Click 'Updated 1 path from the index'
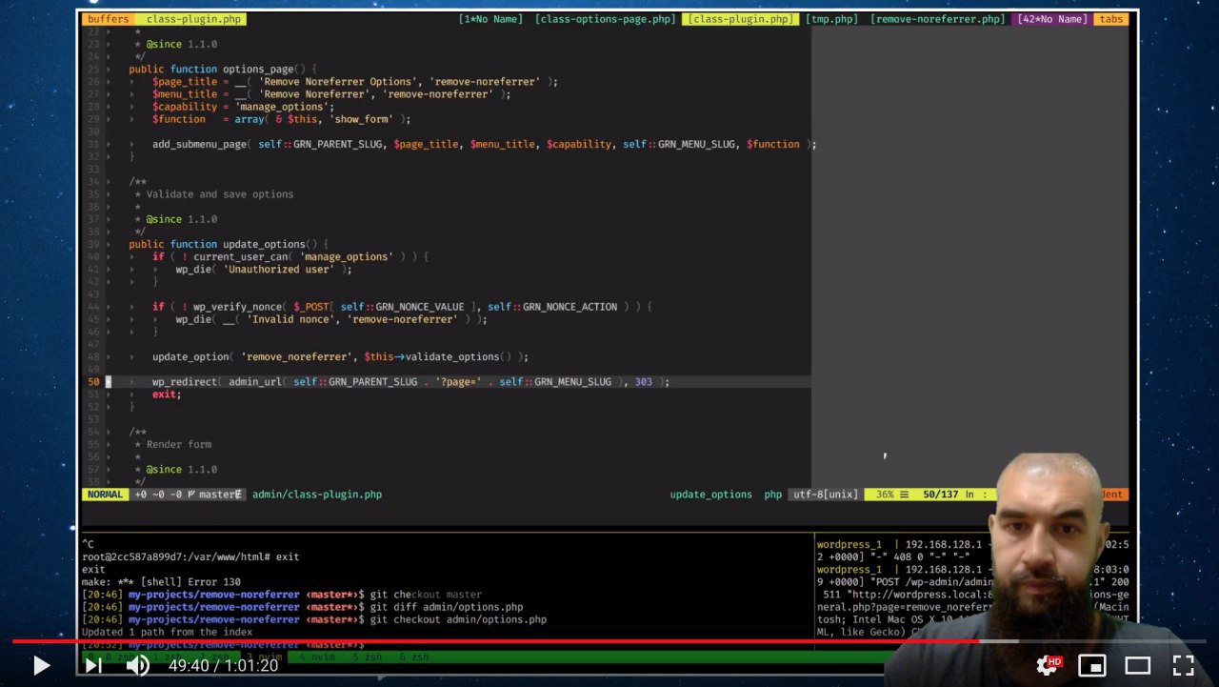Screen dimensions: 1219x687 [x=167, y=632]
